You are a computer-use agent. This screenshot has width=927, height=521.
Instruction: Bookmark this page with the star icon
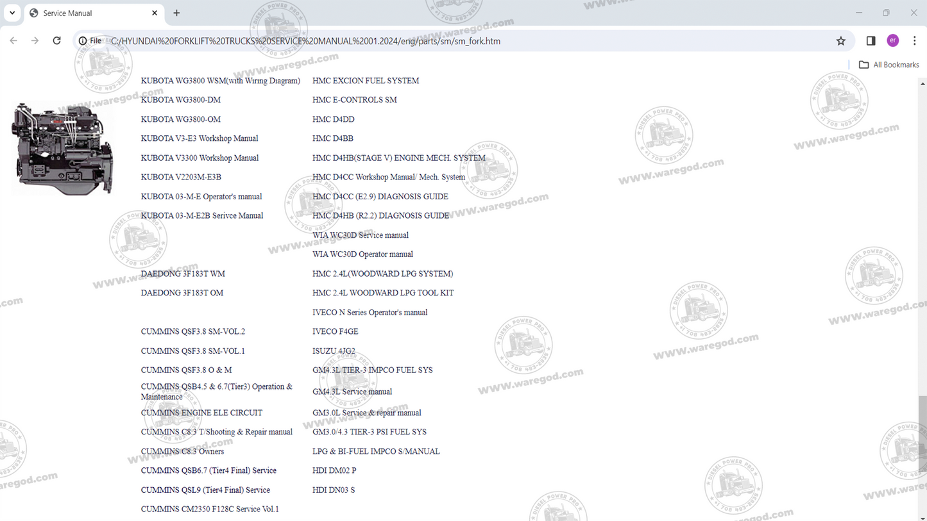pyautogui.click(x=840, y=40)
